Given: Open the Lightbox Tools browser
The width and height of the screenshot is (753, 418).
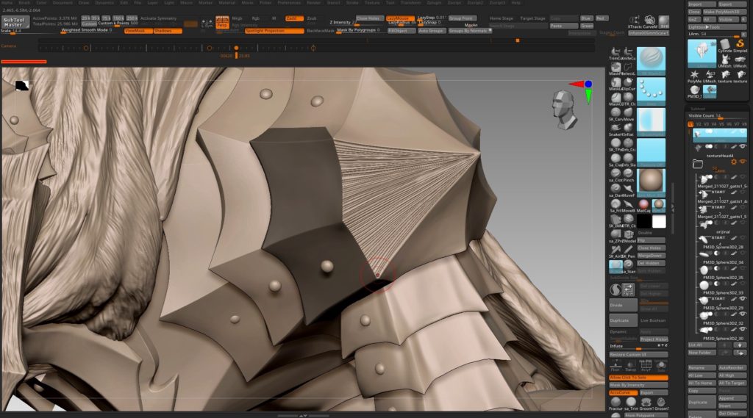Looking at the screenshot, I should [x=704, y=26].
